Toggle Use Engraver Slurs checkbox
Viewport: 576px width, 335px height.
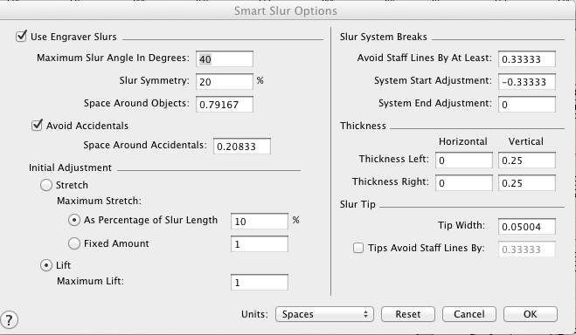point(21,37)
